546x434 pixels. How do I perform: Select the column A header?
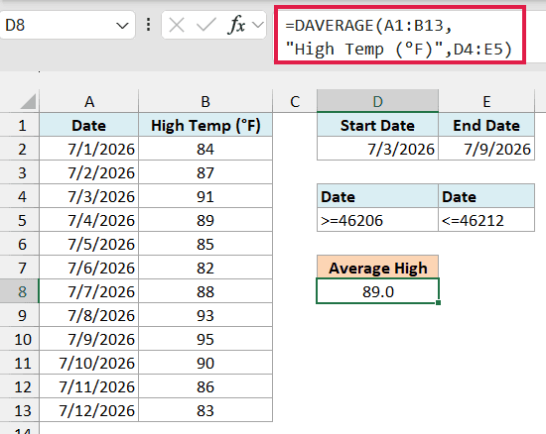[89, 101]
